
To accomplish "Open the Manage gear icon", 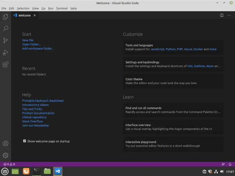I will [5, 155].
